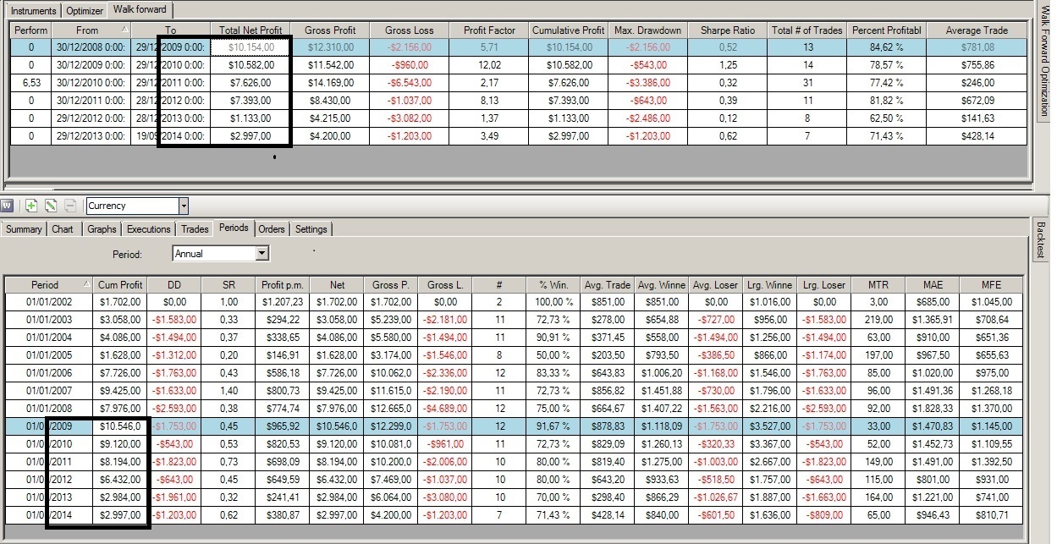This screenshot has width=1057, height=544.
Task: Click the Lrg. Loser column header
Action: coord(824,285)
